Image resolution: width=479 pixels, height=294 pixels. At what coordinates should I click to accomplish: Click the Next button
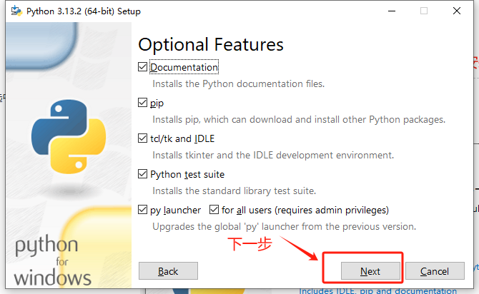tap(370, 271)
